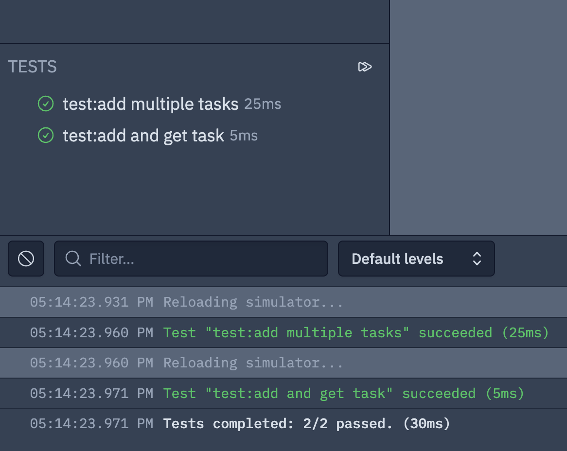The width and height of the screenshot is (567, 451).
Task: Click the test:add and get task succeeded log
Action: (x=283, y=393)
